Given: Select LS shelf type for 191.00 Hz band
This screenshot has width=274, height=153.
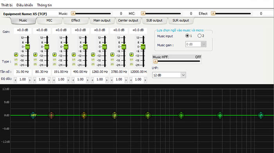Looking at the screenshot, I should click(54, 60).
